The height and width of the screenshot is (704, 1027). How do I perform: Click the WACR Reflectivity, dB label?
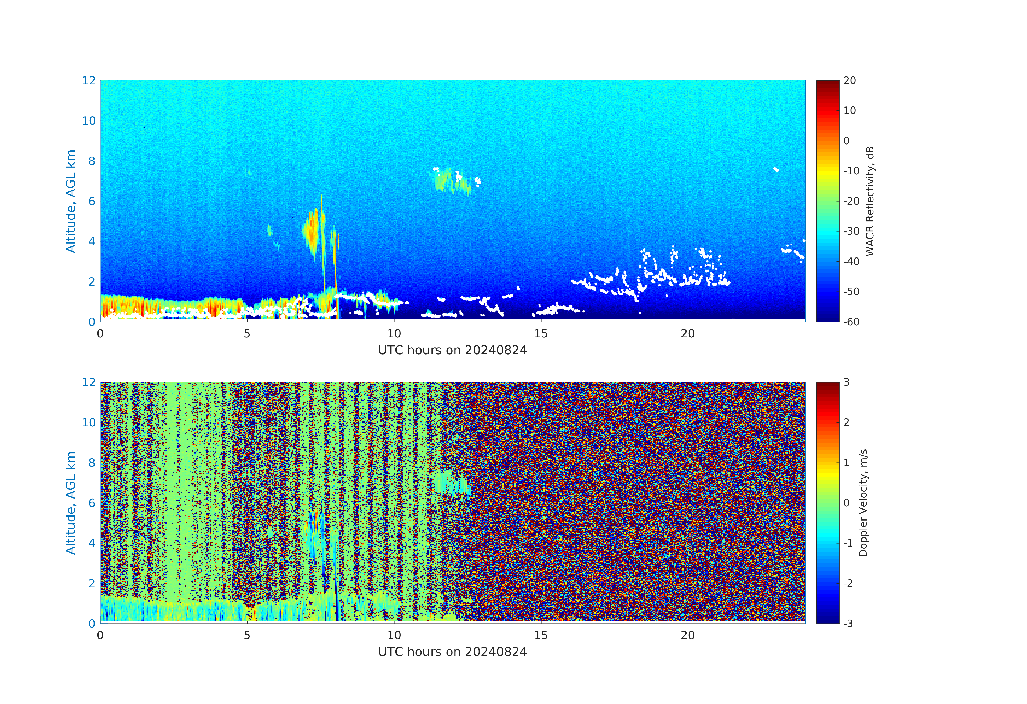coord(870,201)
